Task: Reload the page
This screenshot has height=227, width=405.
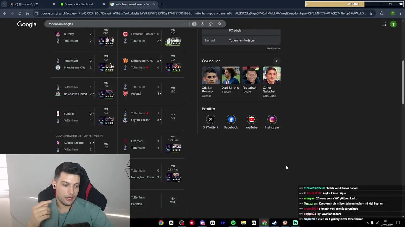Action: [20, 13]
